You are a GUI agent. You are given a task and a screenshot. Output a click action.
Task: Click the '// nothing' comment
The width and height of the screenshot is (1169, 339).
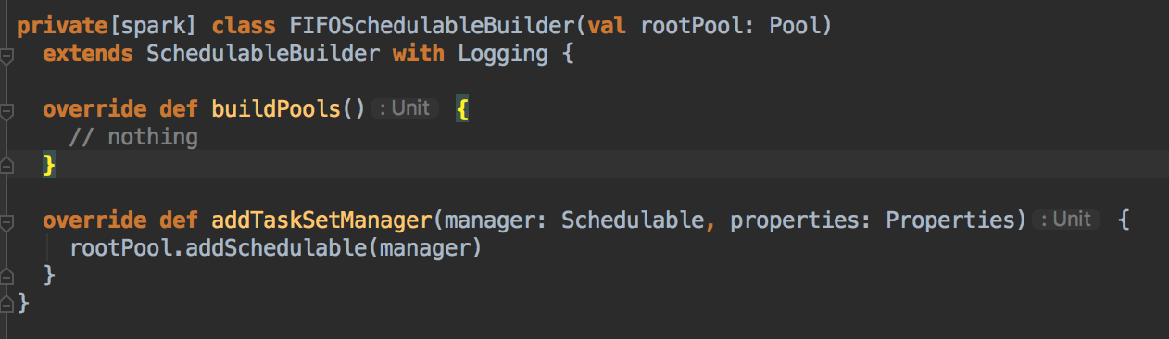pos(133,137)
